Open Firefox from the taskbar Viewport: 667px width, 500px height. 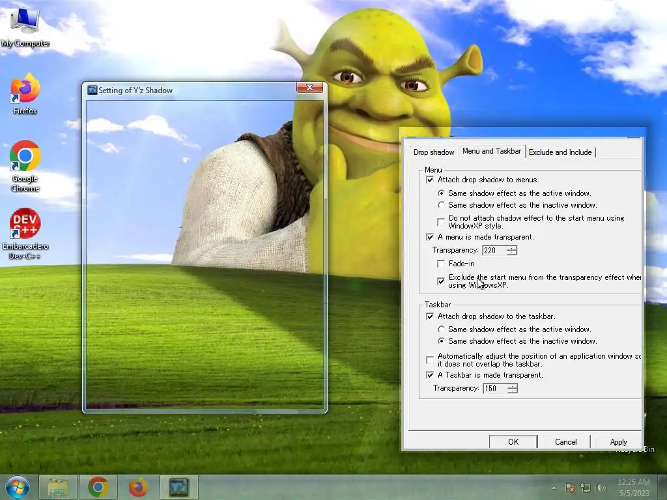click(138, 487)
